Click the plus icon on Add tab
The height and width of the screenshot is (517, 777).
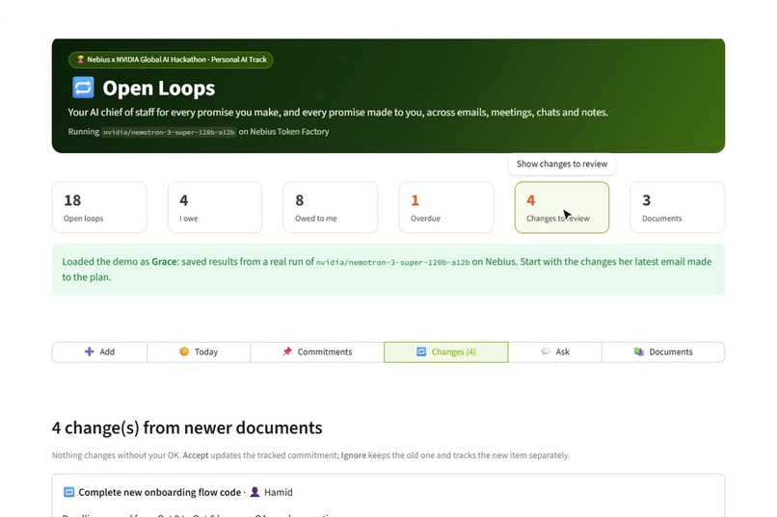[90, 351]
